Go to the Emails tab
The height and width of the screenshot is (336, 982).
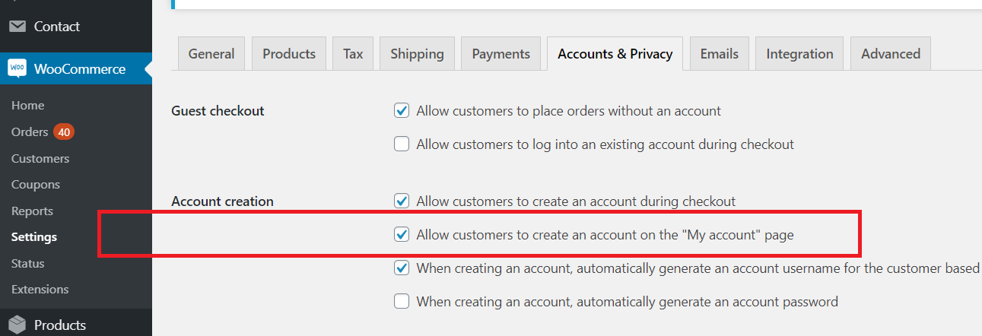[720, 54]
